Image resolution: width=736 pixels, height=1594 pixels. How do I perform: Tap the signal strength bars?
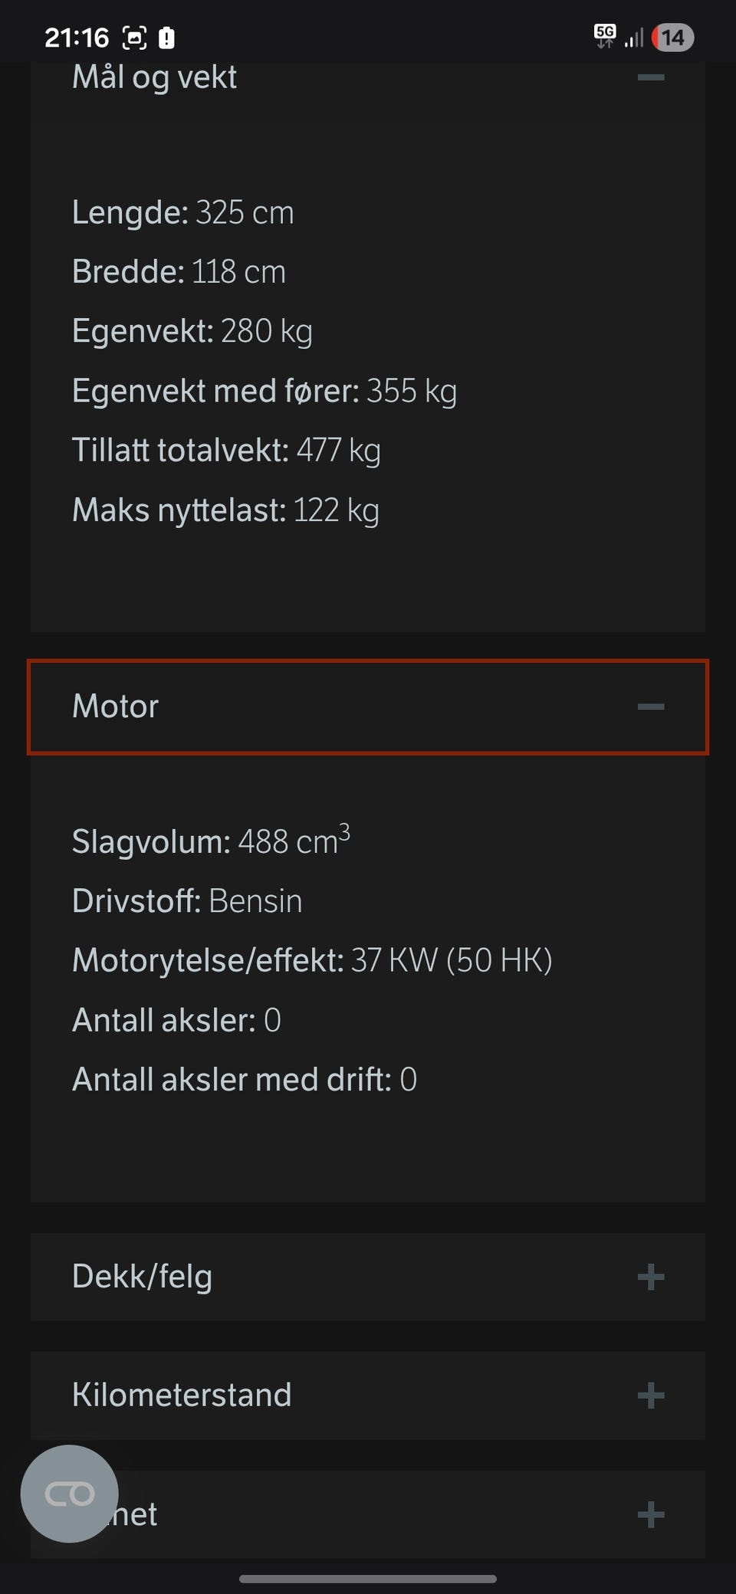(634, 38)
